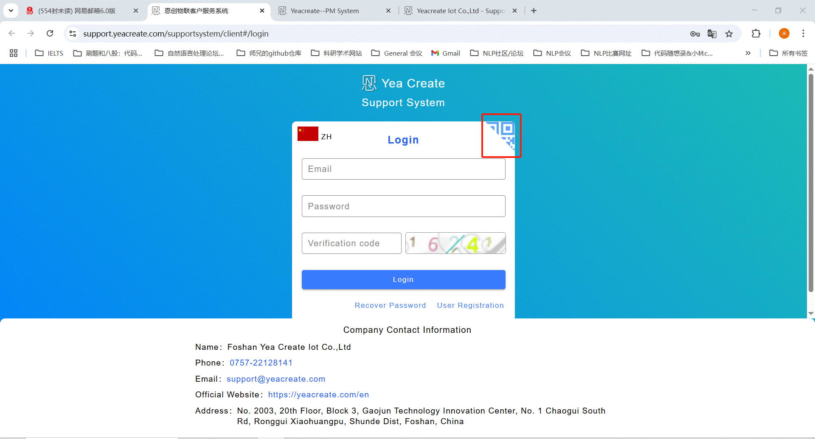Viewport: 815px width, 439px height.
Task: Open the Gmail bookmark
Action: click(446, 53)
